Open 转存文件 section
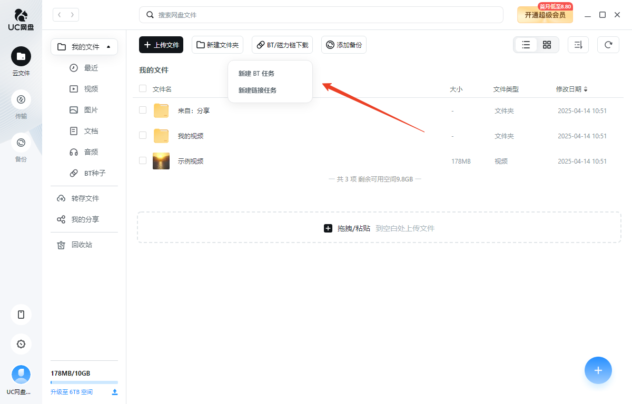632x404 pixels. [x=78, y=198]
